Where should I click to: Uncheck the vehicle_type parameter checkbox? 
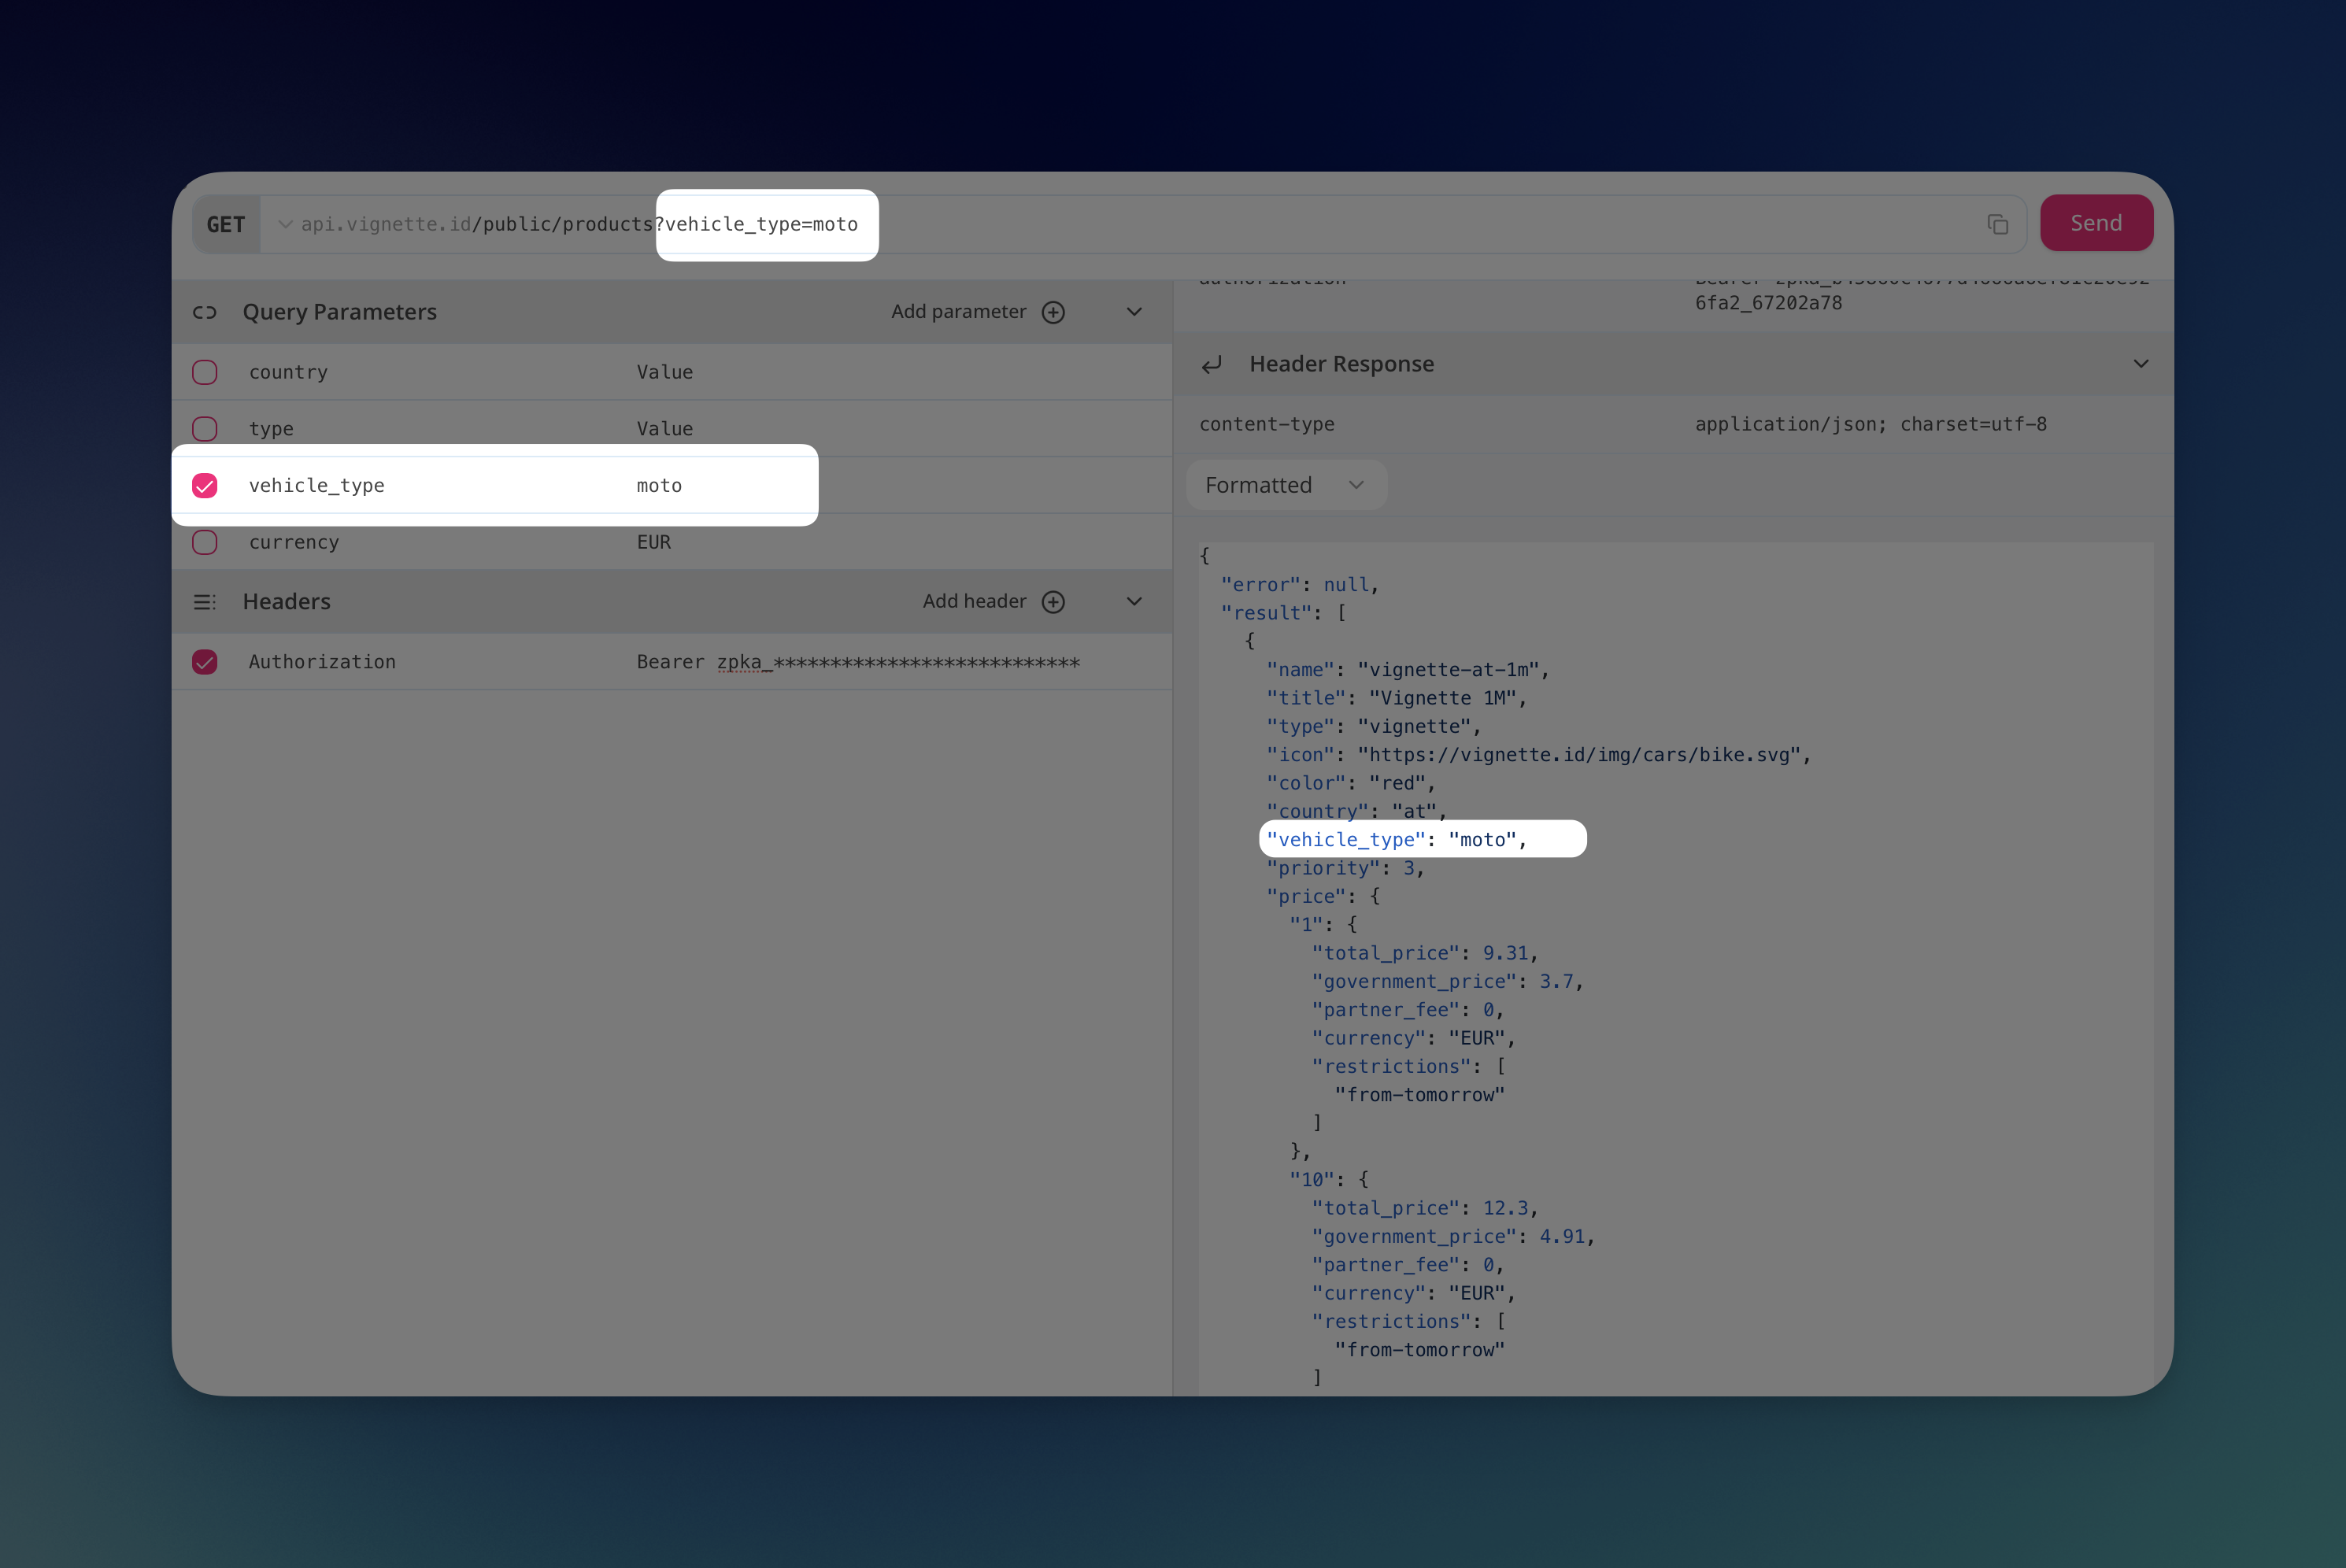[x=205, y=486]
